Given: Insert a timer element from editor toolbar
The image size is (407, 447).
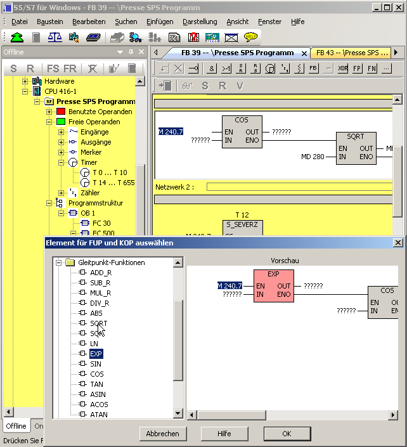Looking at the screenshot, I should [x=270, y=68].
